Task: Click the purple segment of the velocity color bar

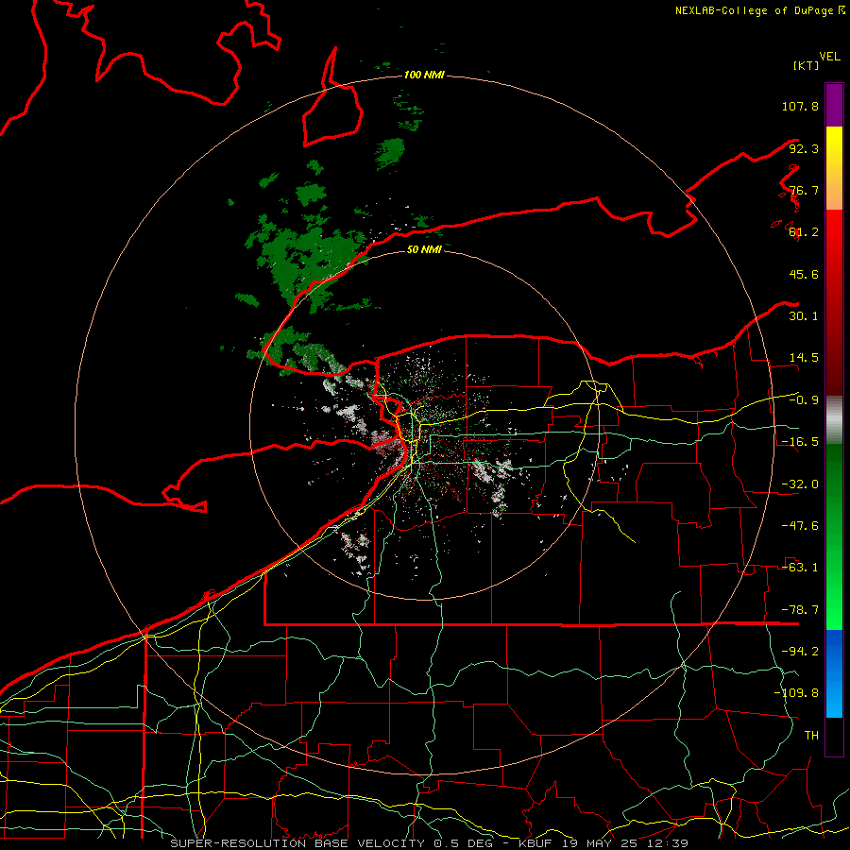Action: pos(834,105)
